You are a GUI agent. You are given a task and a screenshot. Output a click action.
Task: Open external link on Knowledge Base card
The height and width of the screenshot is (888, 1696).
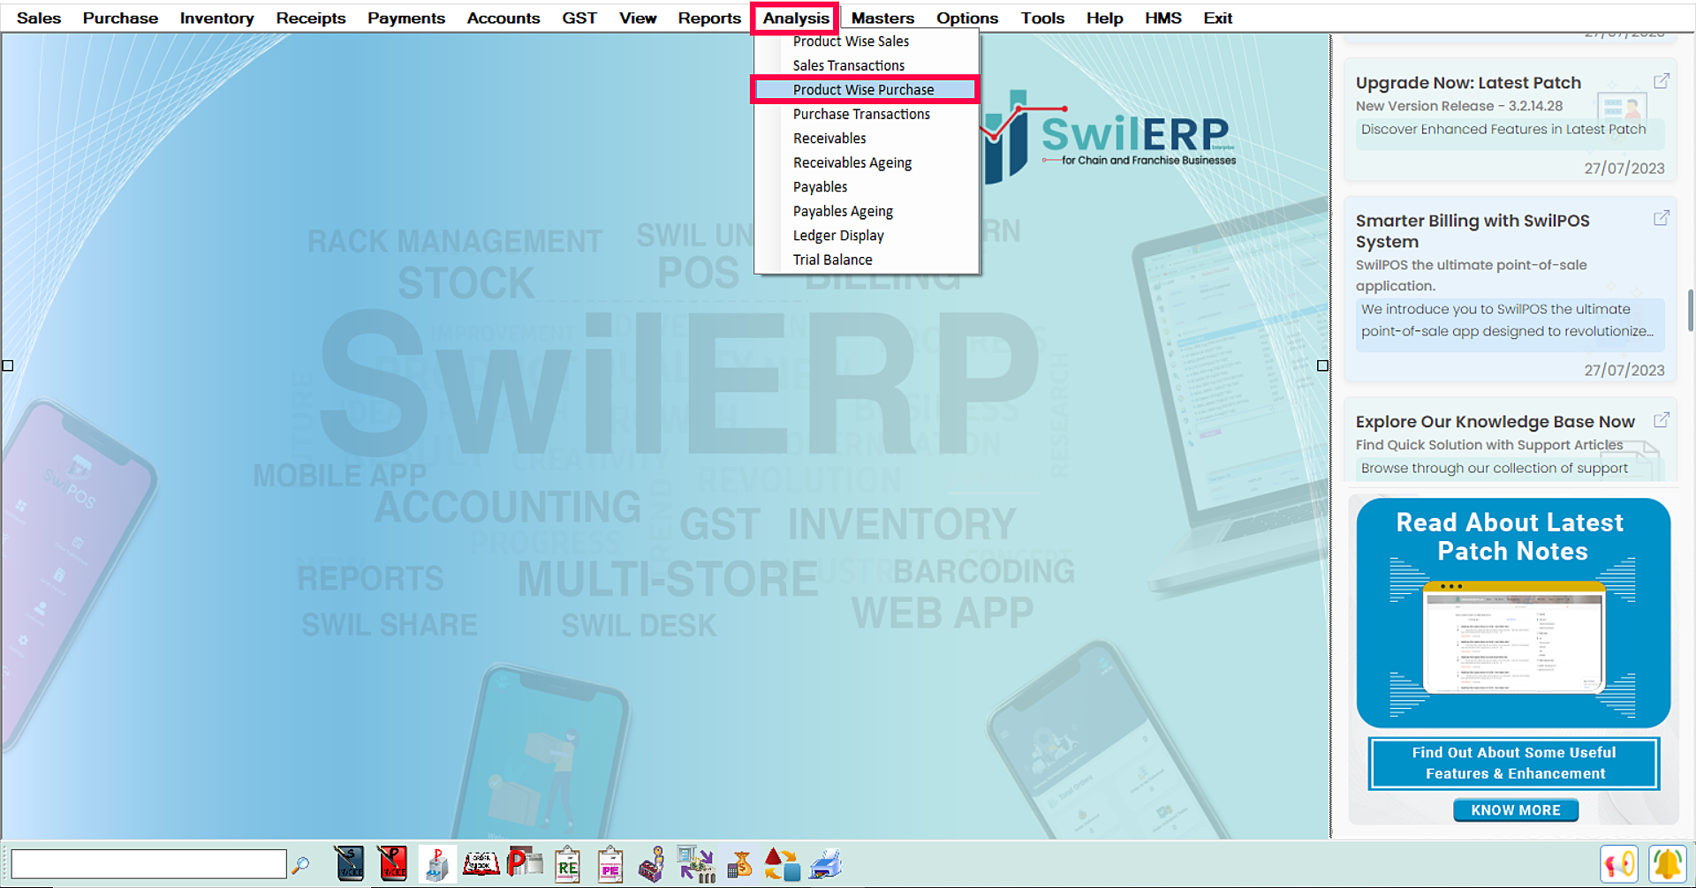[x=1662, y=419]
